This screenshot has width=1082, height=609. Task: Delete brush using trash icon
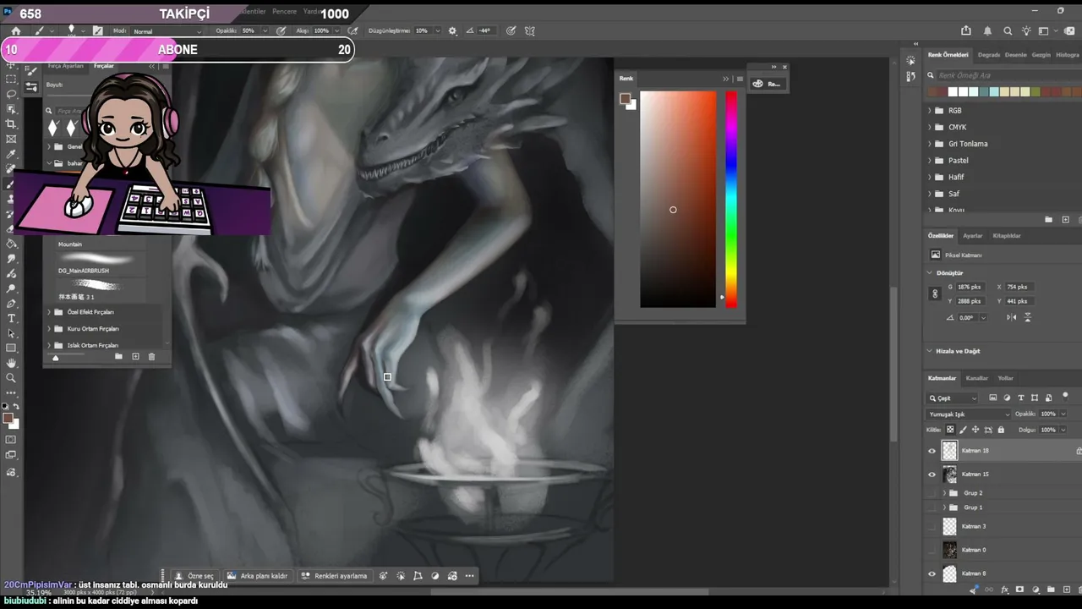pos(152,357)
